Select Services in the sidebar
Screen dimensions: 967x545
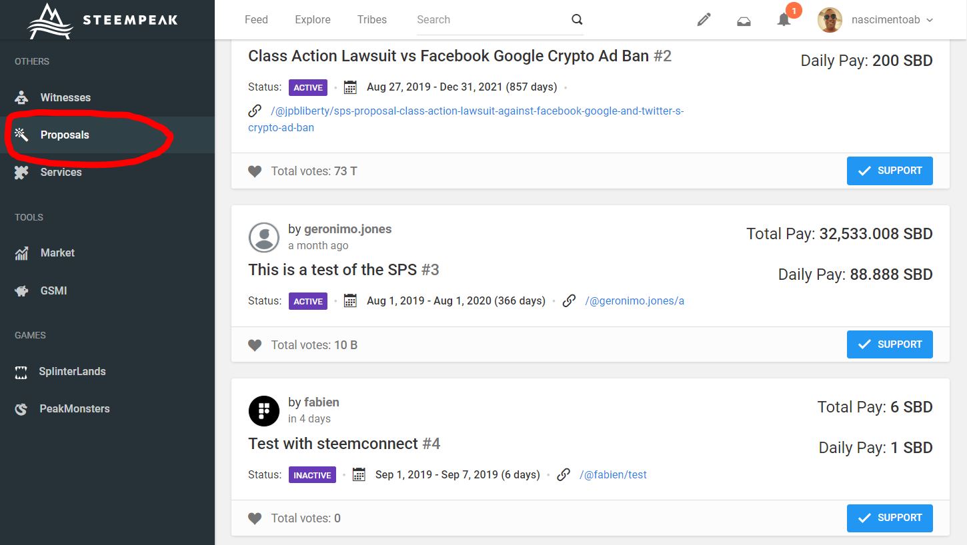(x=107, y=172)
